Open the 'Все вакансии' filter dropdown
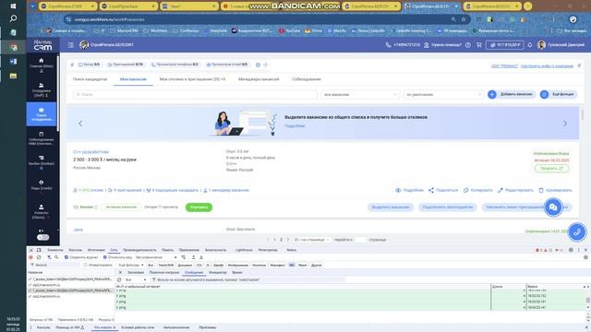 [x=360, y=94]
